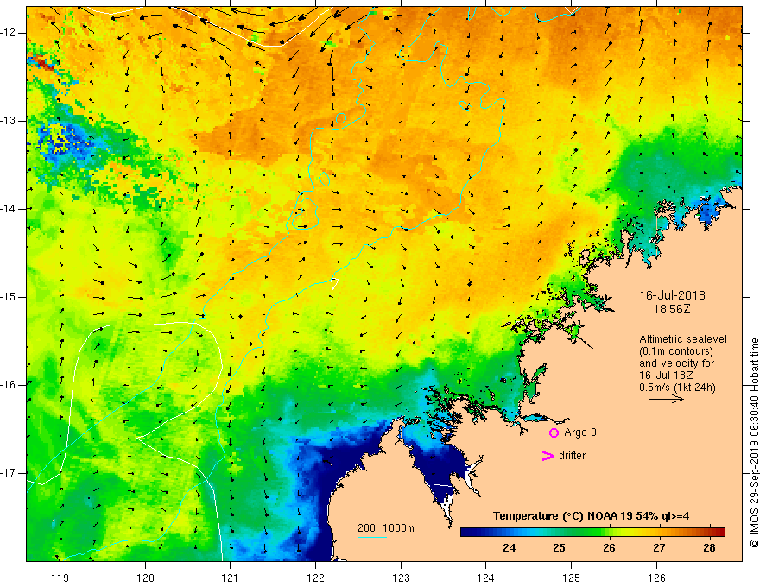760x587 pixels.
Task: Click the 'Altimetric sealevel' caption line
Action: pyautogui.click(x=683, y=339)
